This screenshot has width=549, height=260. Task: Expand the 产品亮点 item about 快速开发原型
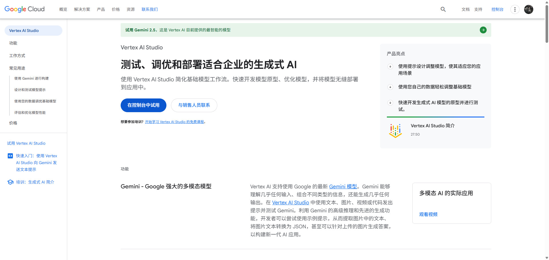click(390, 102)
